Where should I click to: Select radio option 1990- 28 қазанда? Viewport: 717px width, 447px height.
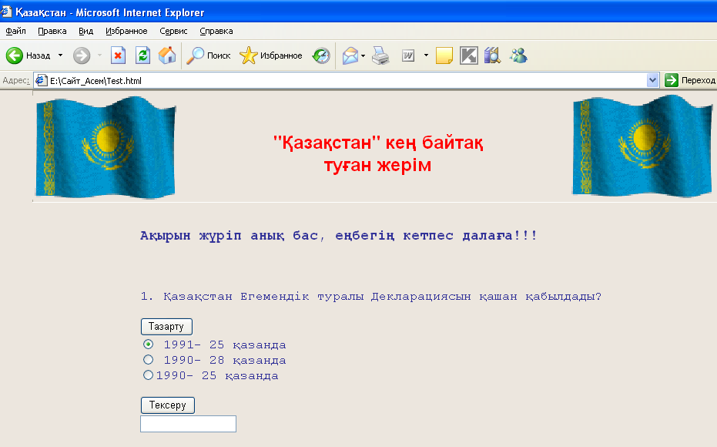[x=148, y=360]
